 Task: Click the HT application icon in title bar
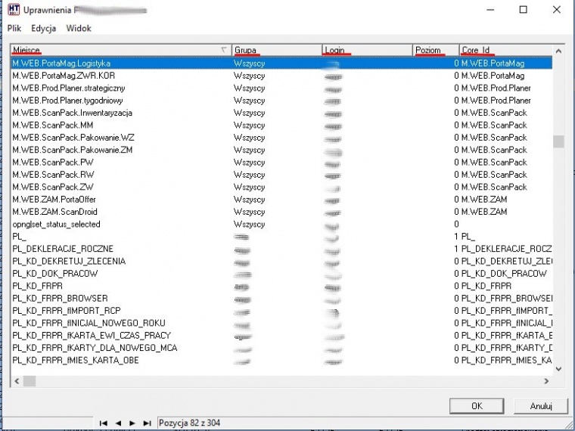click(14, 10)
